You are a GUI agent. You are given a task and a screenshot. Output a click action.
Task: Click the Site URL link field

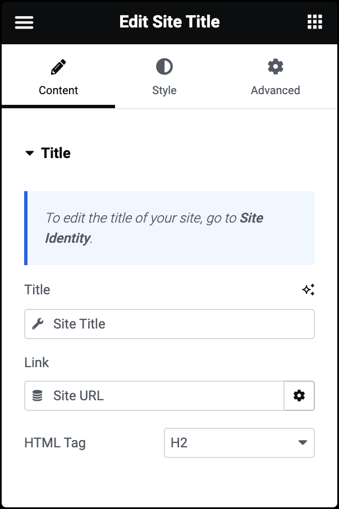[154, 396]
